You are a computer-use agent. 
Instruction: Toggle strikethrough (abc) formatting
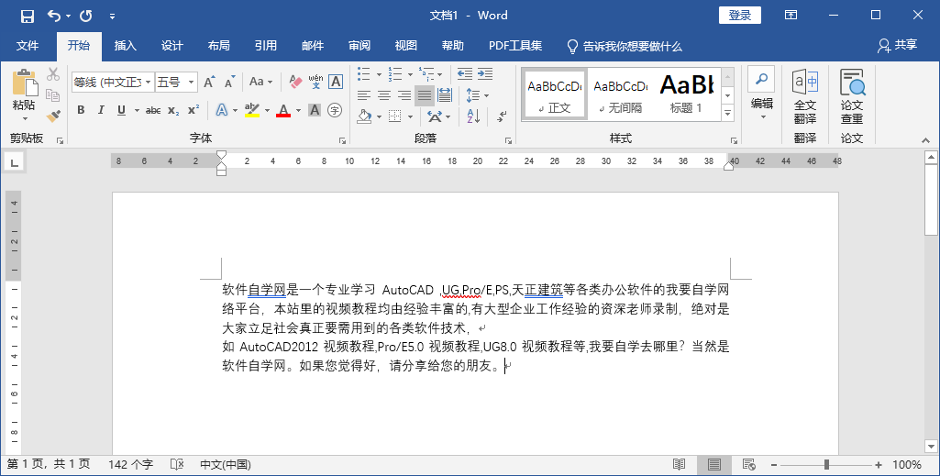153,110
